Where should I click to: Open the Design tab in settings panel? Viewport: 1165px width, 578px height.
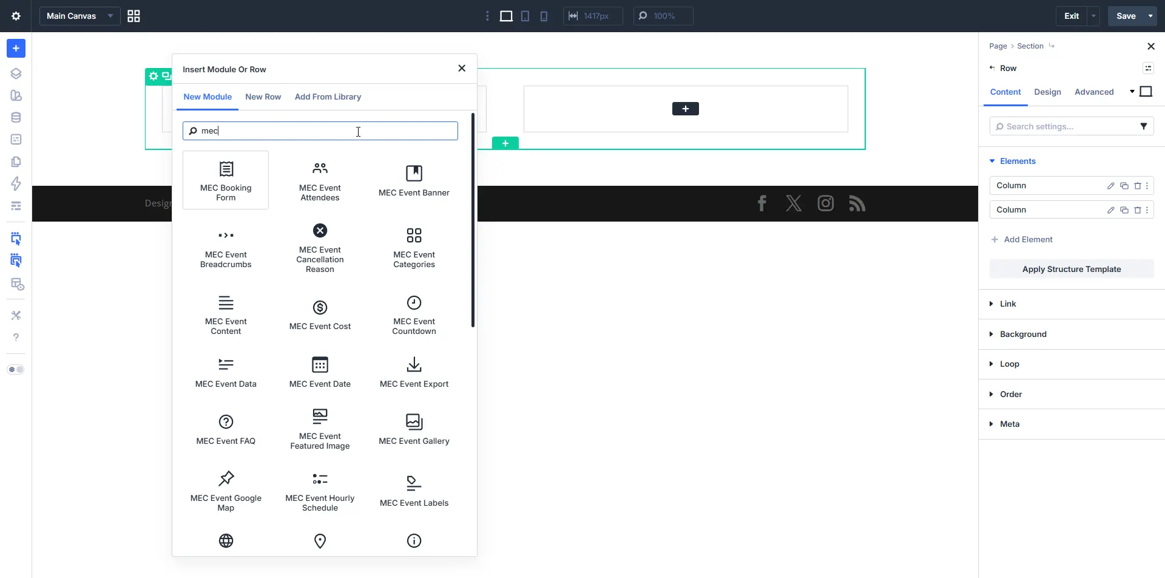tap(1047, 92)
